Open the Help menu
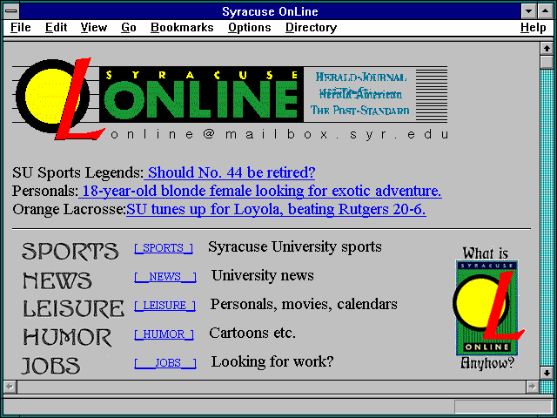557x418 pixels. click(534, 27)
